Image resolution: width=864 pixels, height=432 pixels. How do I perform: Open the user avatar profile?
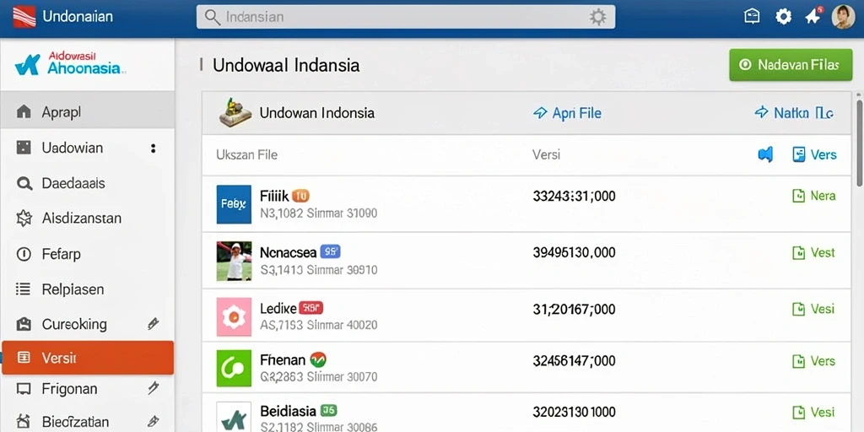pyautogui.click(x=843, y=17)
